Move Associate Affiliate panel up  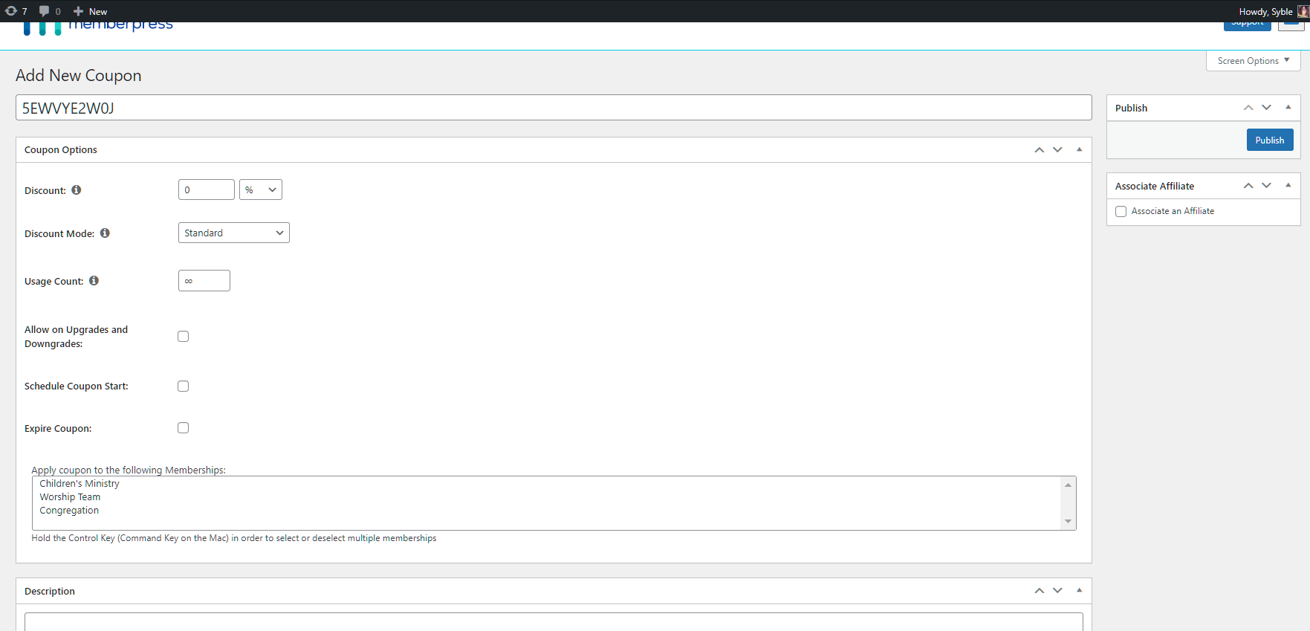point(1248,186)
